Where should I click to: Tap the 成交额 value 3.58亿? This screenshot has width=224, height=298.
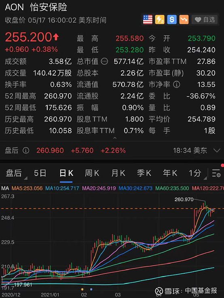pyautogui.click(x=60, y=61)
